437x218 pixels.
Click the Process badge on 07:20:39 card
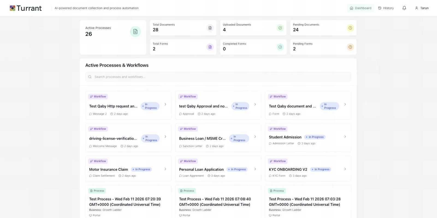click(x=97, y=191)
